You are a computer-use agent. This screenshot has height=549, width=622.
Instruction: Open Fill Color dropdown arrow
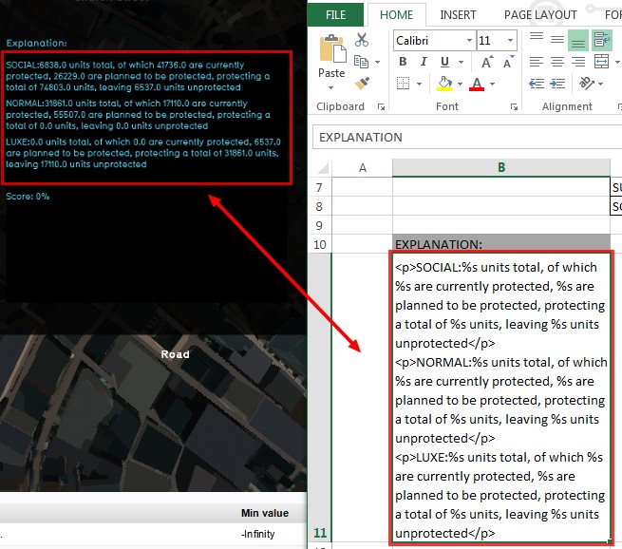(461, 85)
